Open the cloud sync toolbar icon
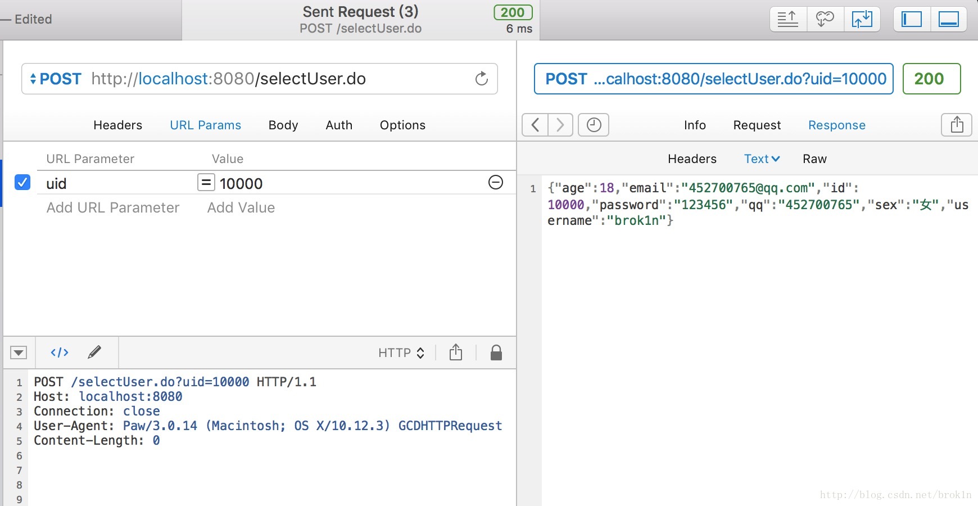Viewport: 978px width, 506px height. [x=825, y=19]
